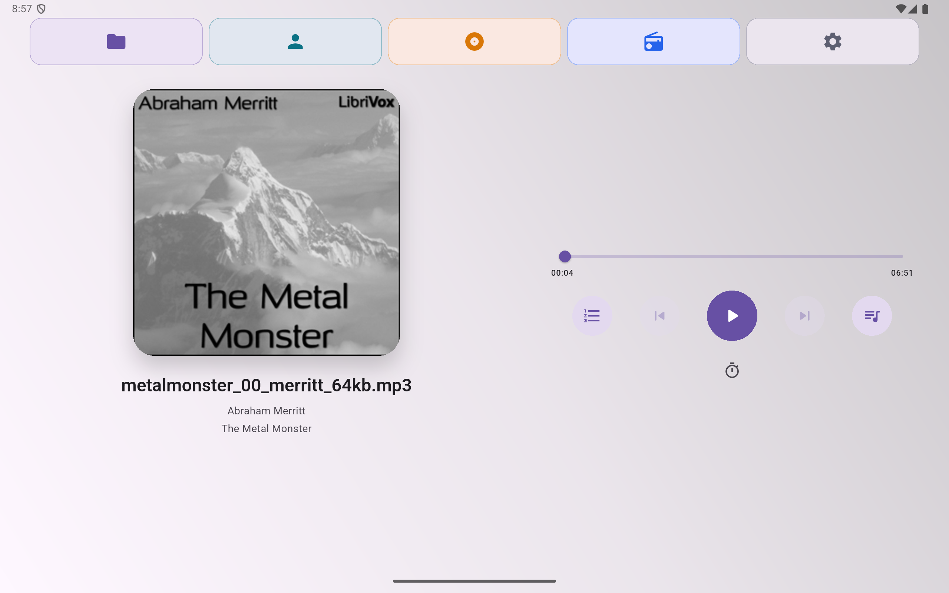Open the settings gear
Screen dimensions: 949x593
point(832,41)
